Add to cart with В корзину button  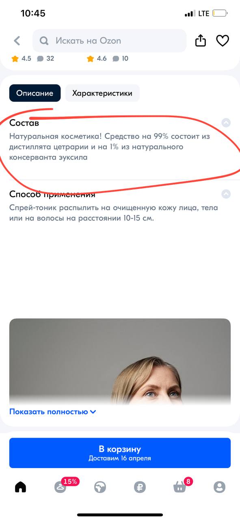pos(120,453)
